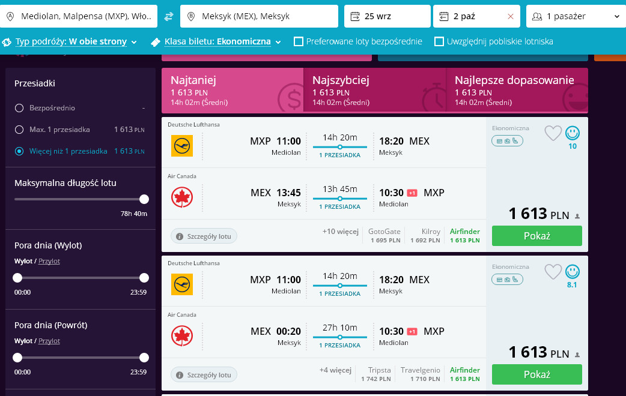Clear return date 2 paź with X
The width and height of the screenshot is (626, 396).
(511, 16)
